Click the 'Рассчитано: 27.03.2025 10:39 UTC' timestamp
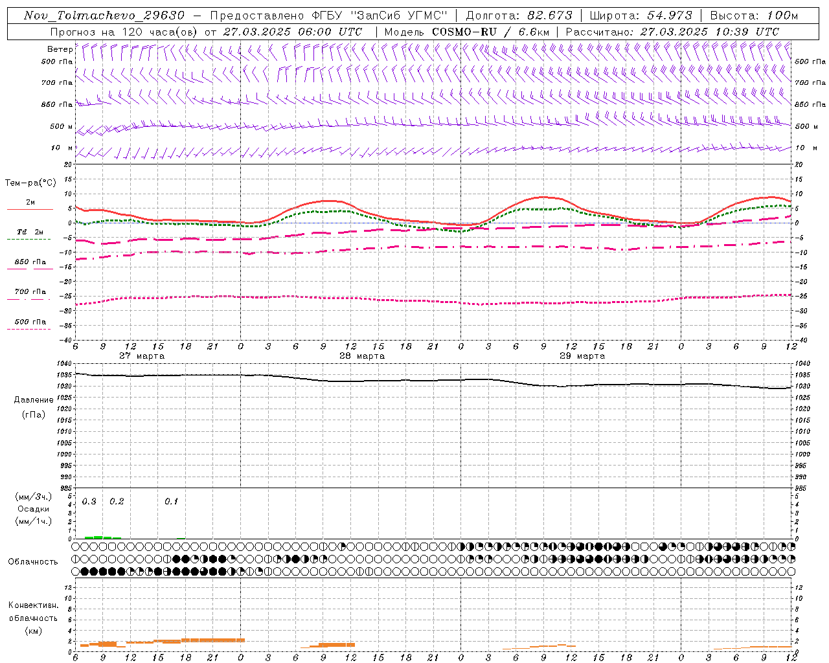 [672, 32]
